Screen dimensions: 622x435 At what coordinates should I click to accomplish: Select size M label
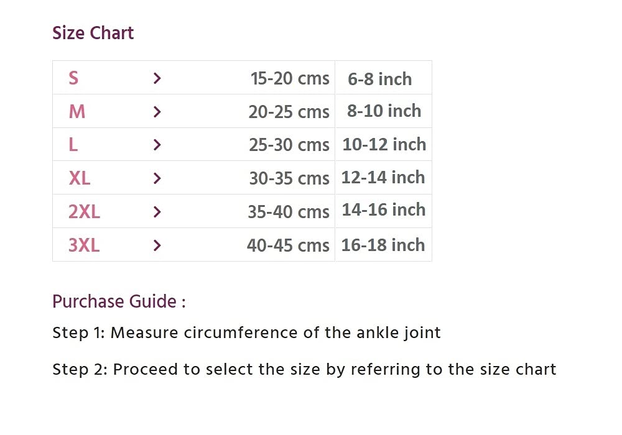coord(77,112)
